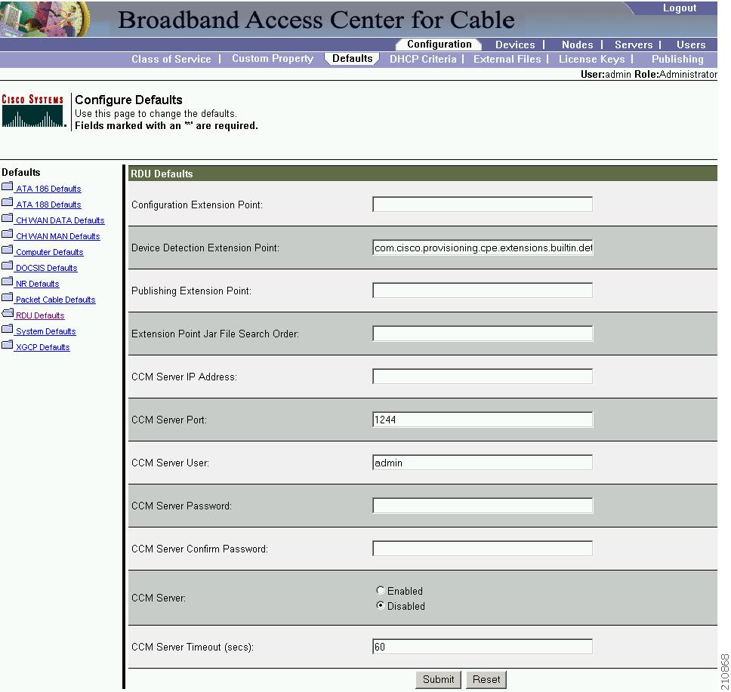Enable the CCM Server radio button

point(382,591)
